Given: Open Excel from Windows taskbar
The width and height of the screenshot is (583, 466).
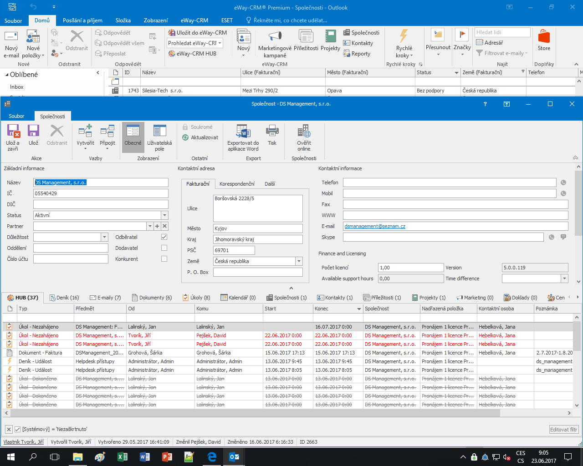Looking at the screenshot, I should pyautogui.click(x=122, y=457).
